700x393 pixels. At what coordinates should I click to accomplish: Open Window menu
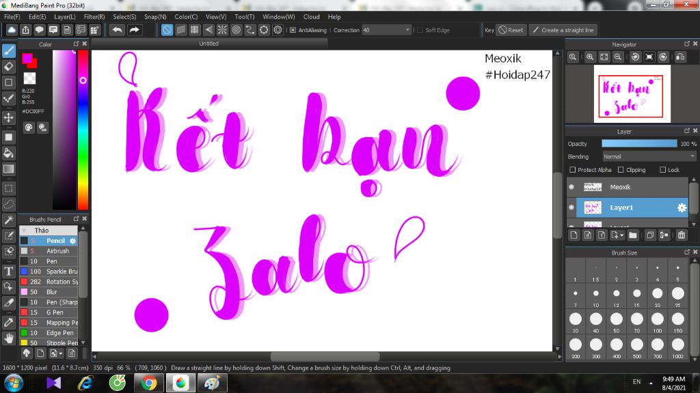tap(279, 17)
